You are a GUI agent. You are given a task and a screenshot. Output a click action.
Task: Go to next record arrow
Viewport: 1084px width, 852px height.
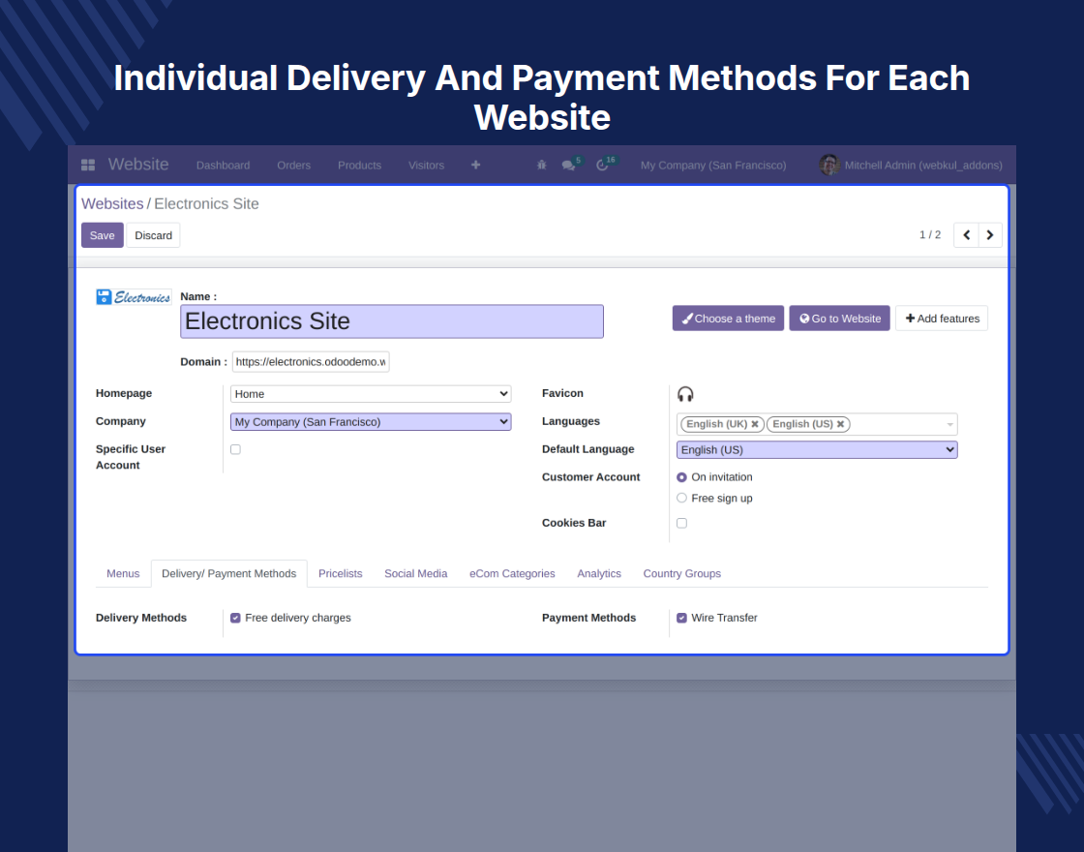[990, 235]
